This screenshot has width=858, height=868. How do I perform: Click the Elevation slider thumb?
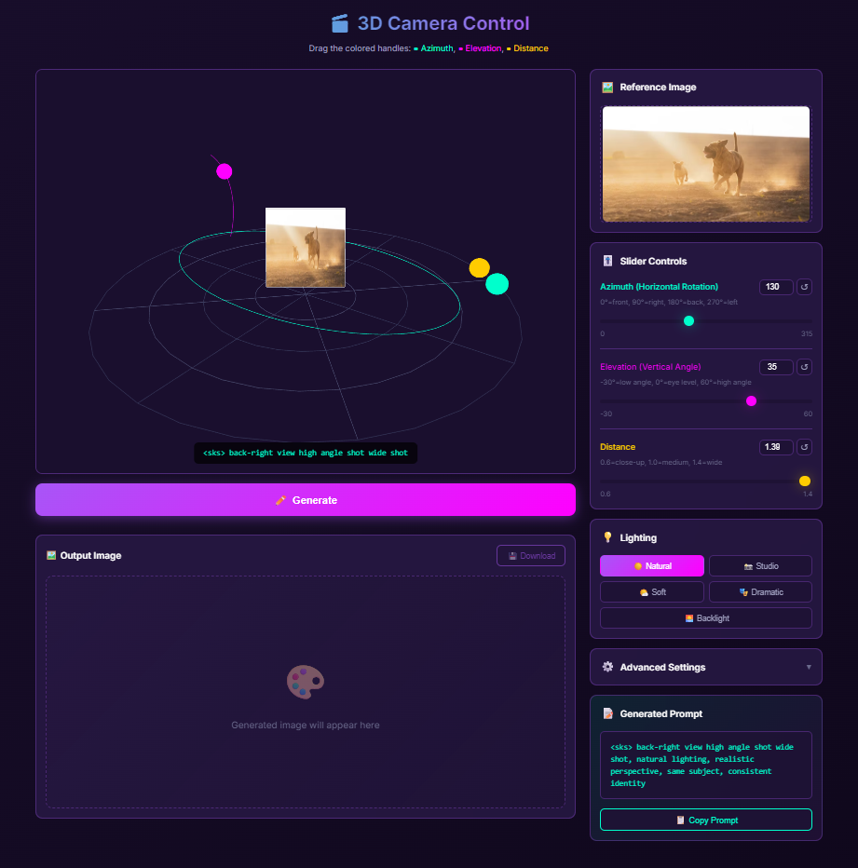tap(752, 401)
